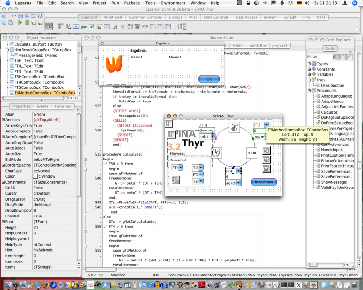
Task: Click the Refresh icon in Code Explorer
Action: coord(335,57)
